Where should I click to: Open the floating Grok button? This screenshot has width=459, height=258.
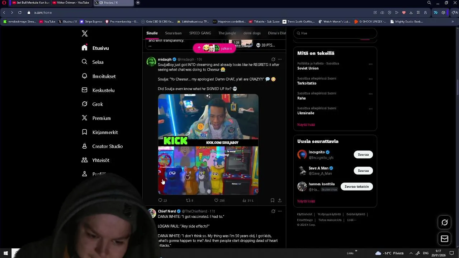tap(444, 223)
